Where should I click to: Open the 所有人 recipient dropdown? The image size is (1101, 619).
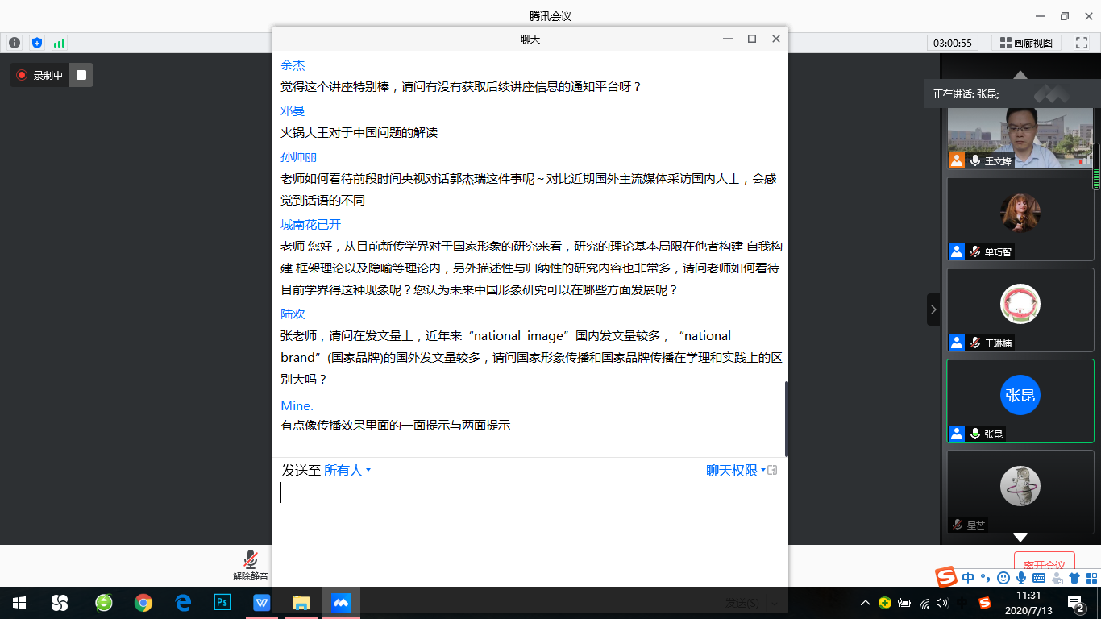click(x=347, y=470)
